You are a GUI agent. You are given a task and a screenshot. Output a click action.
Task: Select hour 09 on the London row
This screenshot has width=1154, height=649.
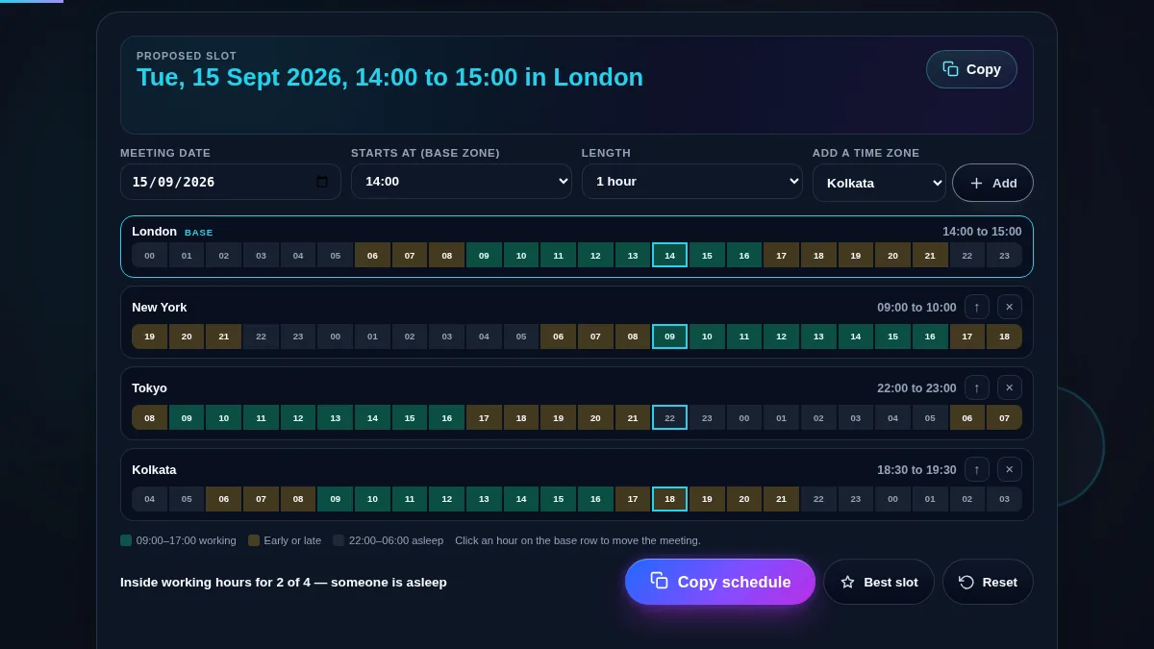(x=484, y=255)
